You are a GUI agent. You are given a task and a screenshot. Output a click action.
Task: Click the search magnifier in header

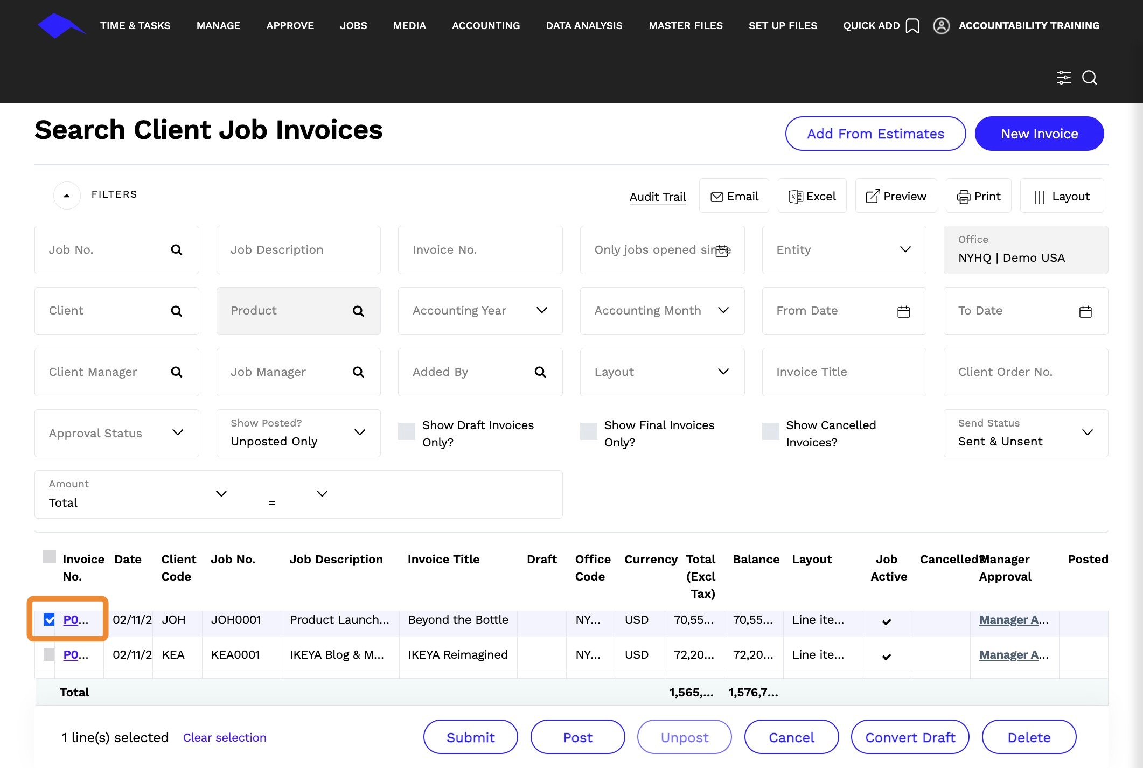[x=1089, y=78]
